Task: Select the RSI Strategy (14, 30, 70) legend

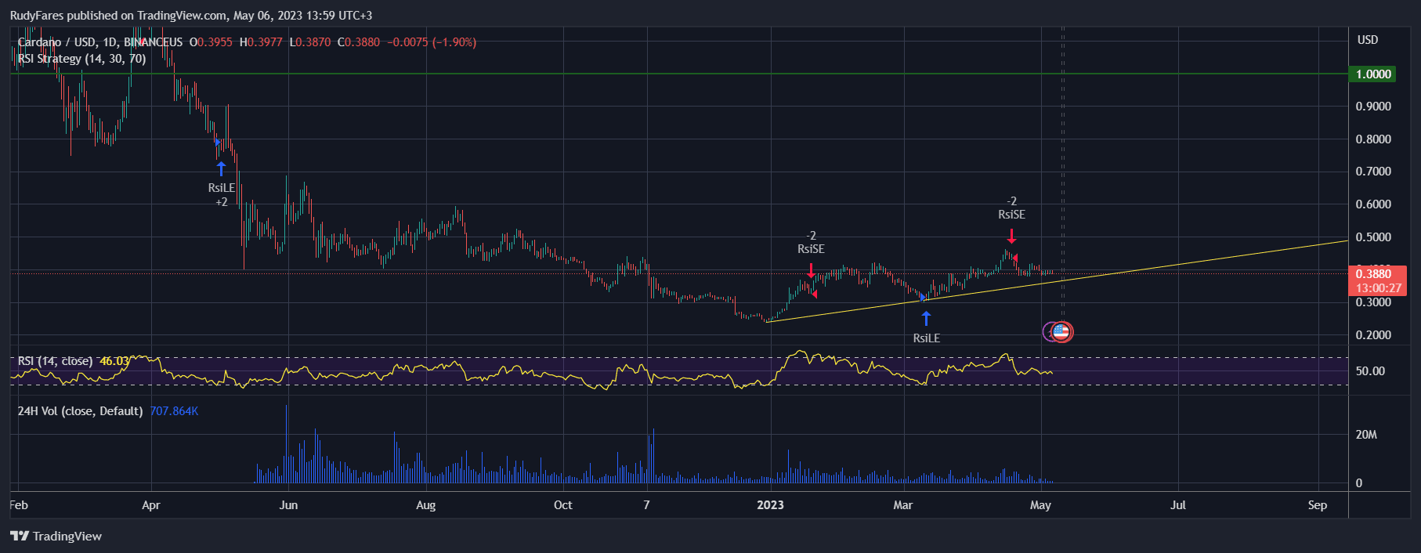Action: pos(81,59)
